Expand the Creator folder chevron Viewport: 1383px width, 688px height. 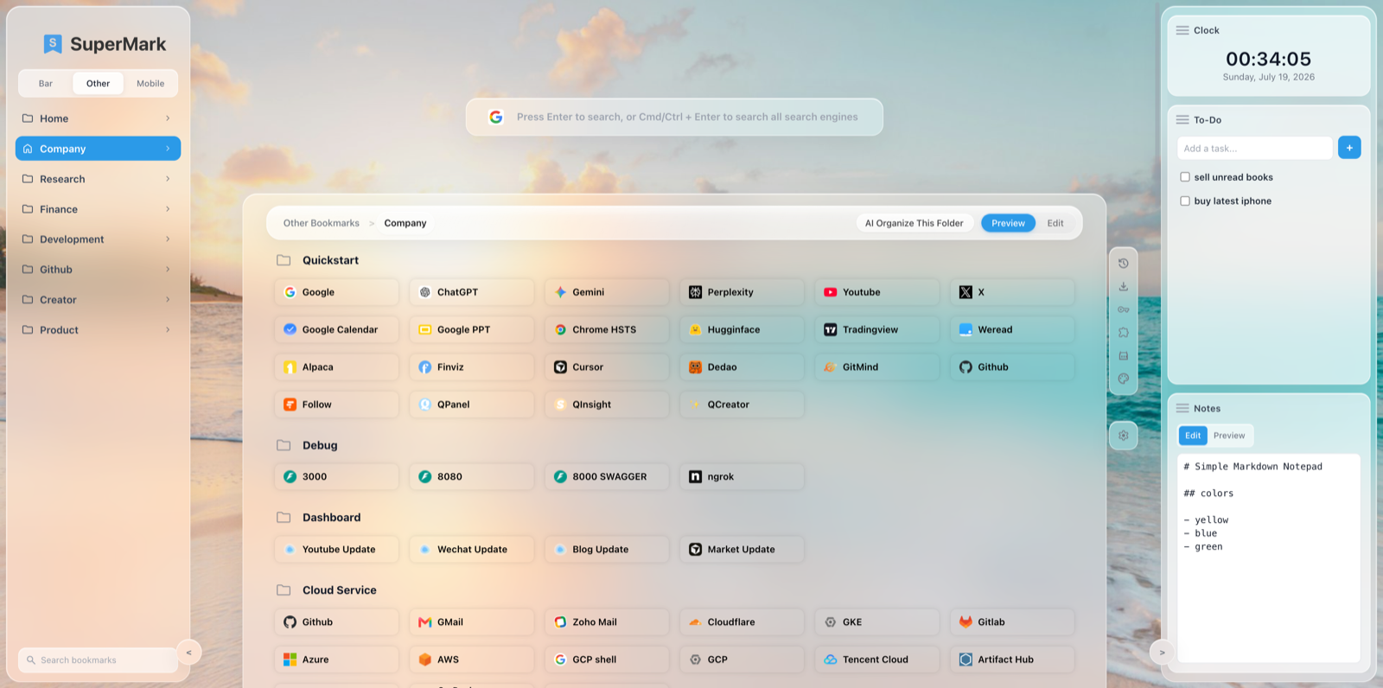pyautogui.click(x=168, y=300)
